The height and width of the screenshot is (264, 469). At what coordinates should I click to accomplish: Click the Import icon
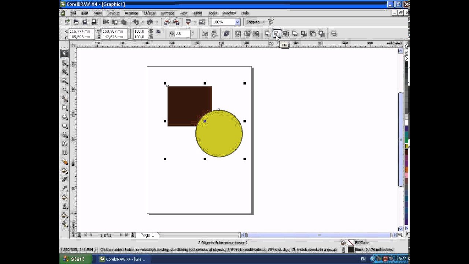(167, 22)
